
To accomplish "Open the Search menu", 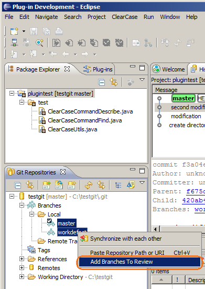I will (73, 17).
